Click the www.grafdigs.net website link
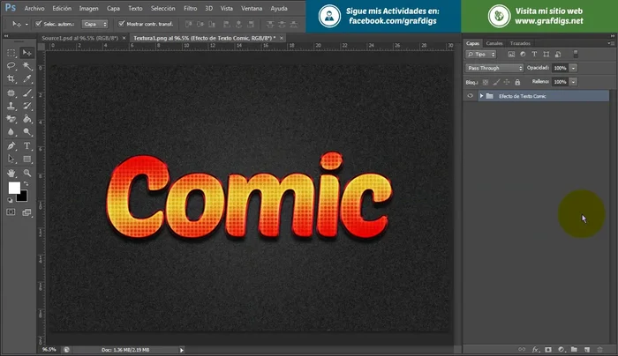Screen dimensions: 618x356 point(549,20)
